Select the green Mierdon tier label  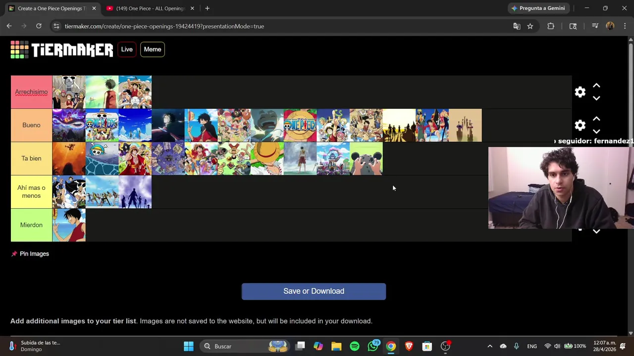pyautogui.click(x=31, y=225)
